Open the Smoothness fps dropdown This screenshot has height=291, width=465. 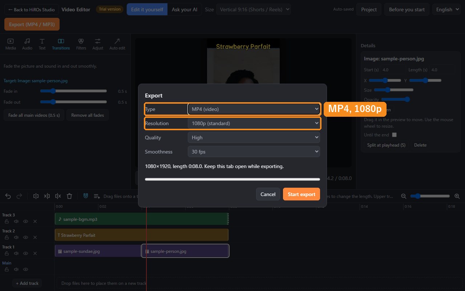pos(254,152)
